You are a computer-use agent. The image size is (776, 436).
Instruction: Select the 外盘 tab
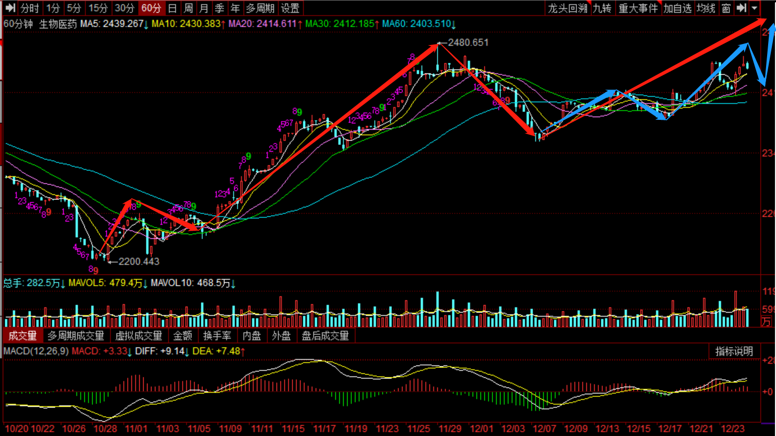point(281,336)
